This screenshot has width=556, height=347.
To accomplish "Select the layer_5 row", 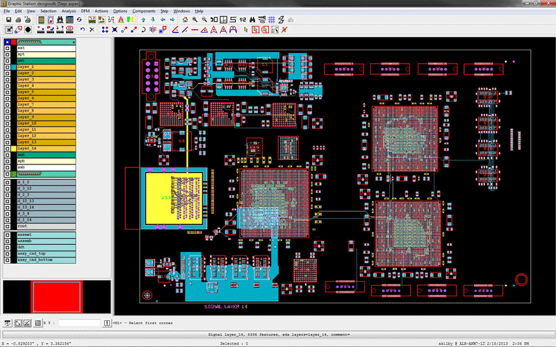I will point(46,92).
